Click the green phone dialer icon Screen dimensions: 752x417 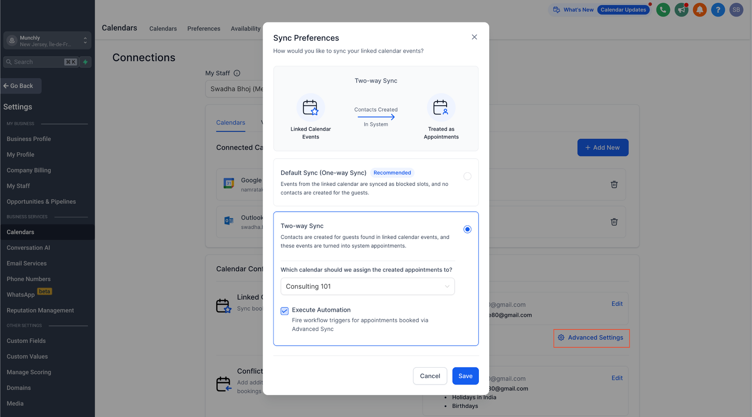tap(663, 10)
